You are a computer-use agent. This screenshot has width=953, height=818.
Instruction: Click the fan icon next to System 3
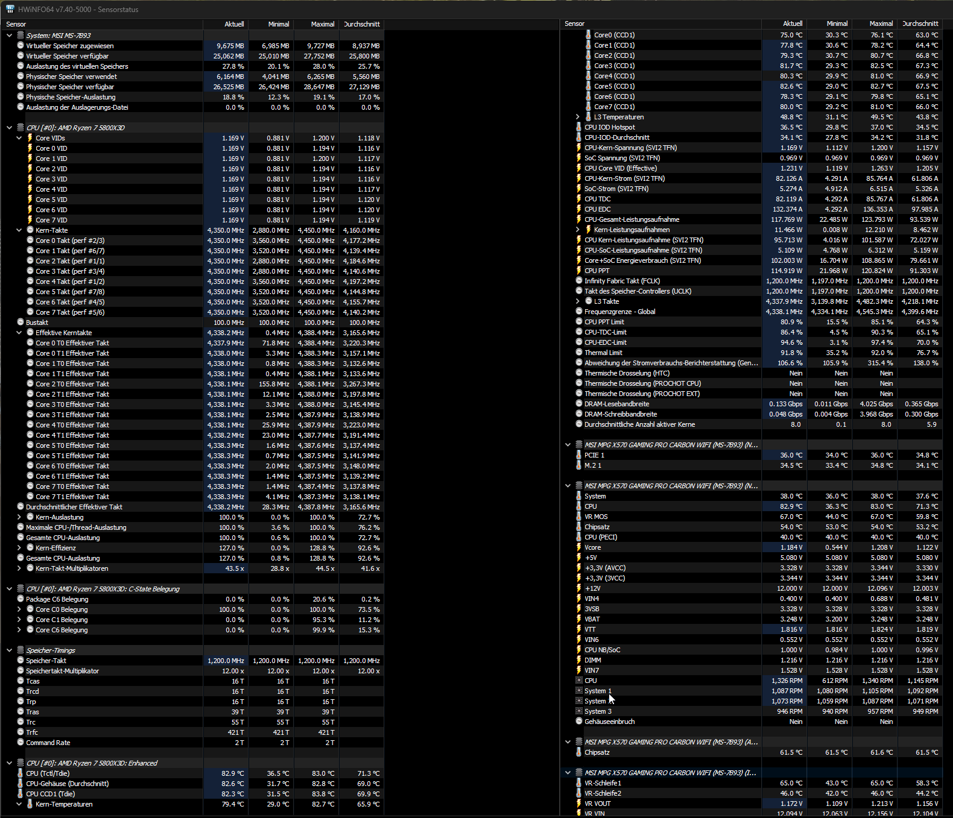[579, 711]
